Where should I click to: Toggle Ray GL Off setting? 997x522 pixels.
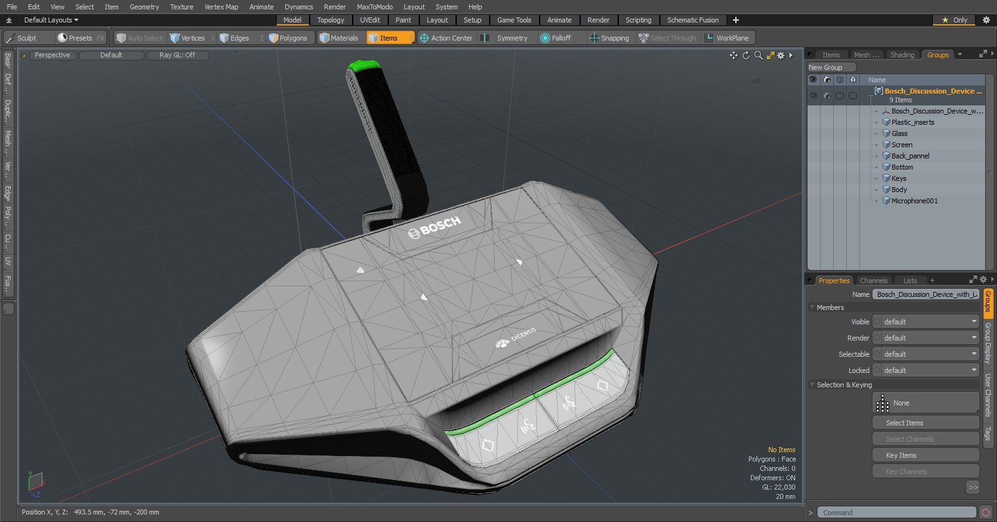click(x=177, y=55)
